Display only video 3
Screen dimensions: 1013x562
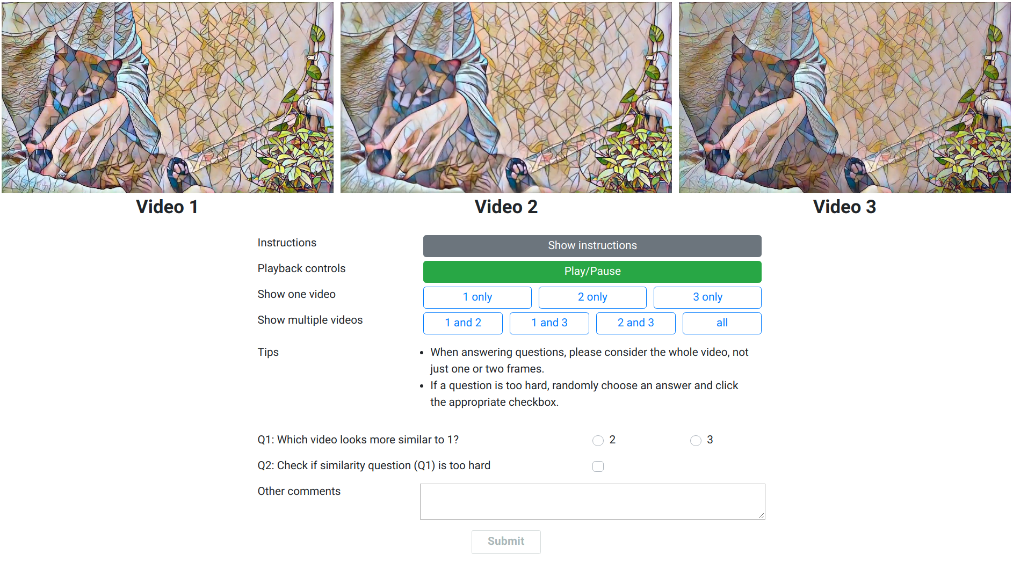(707, 297)
